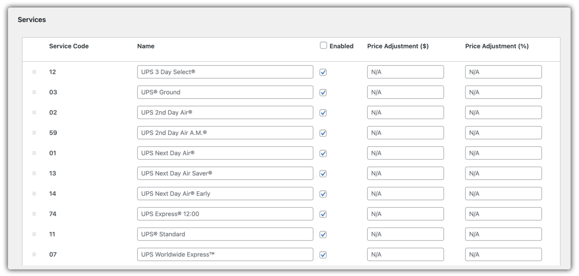Uncheck the UPS Ground enabled checkbox
This screenshot has height=276, width=579.
coord(323,93)
